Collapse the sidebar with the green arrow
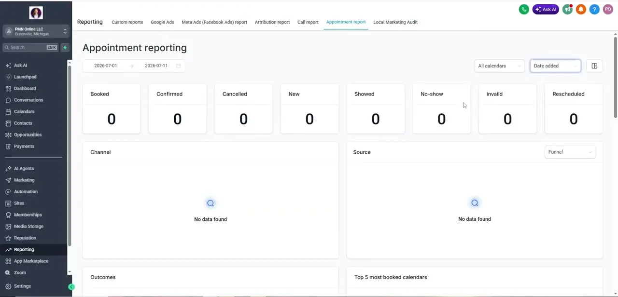The image size is (618, 297). point(71,287)
